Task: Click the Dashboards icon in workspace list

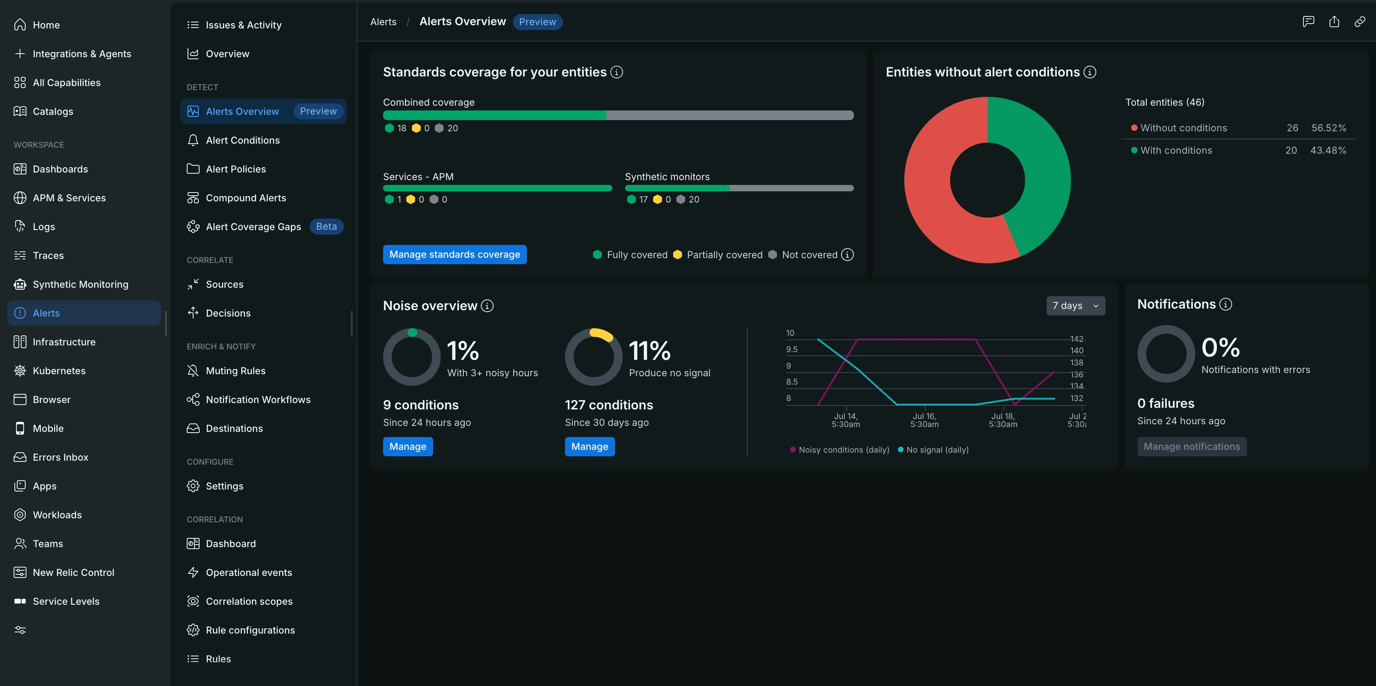Action: [20, 168]
